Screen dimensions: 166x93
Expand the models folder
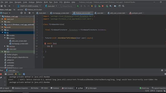[5, 35]
